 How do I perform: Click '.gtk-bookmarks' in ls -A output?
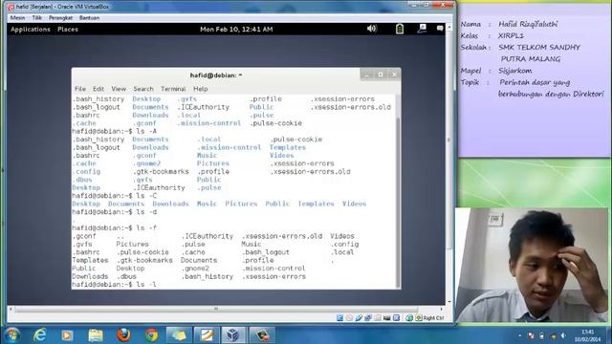tap(161, 172)
